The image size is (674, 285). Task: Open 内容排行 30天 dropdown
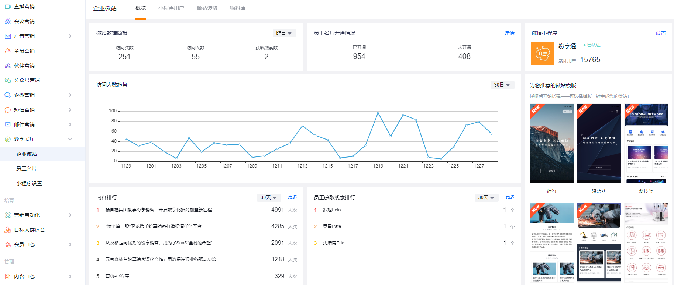coord(269,198)
